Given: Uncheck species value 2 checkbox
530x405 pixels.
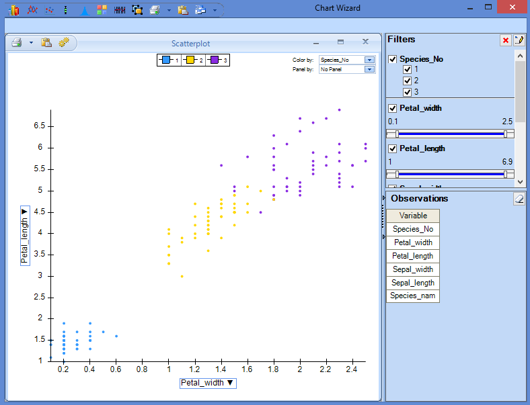Looking at the screenshot, I should pyautogui.click(x=407, y=81).
